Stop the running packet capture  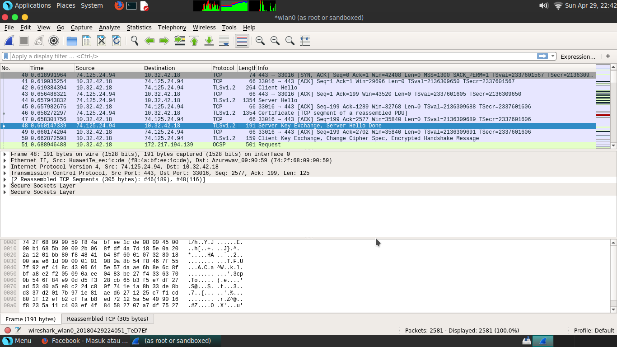pyautogui.click(x=24, y=41)
